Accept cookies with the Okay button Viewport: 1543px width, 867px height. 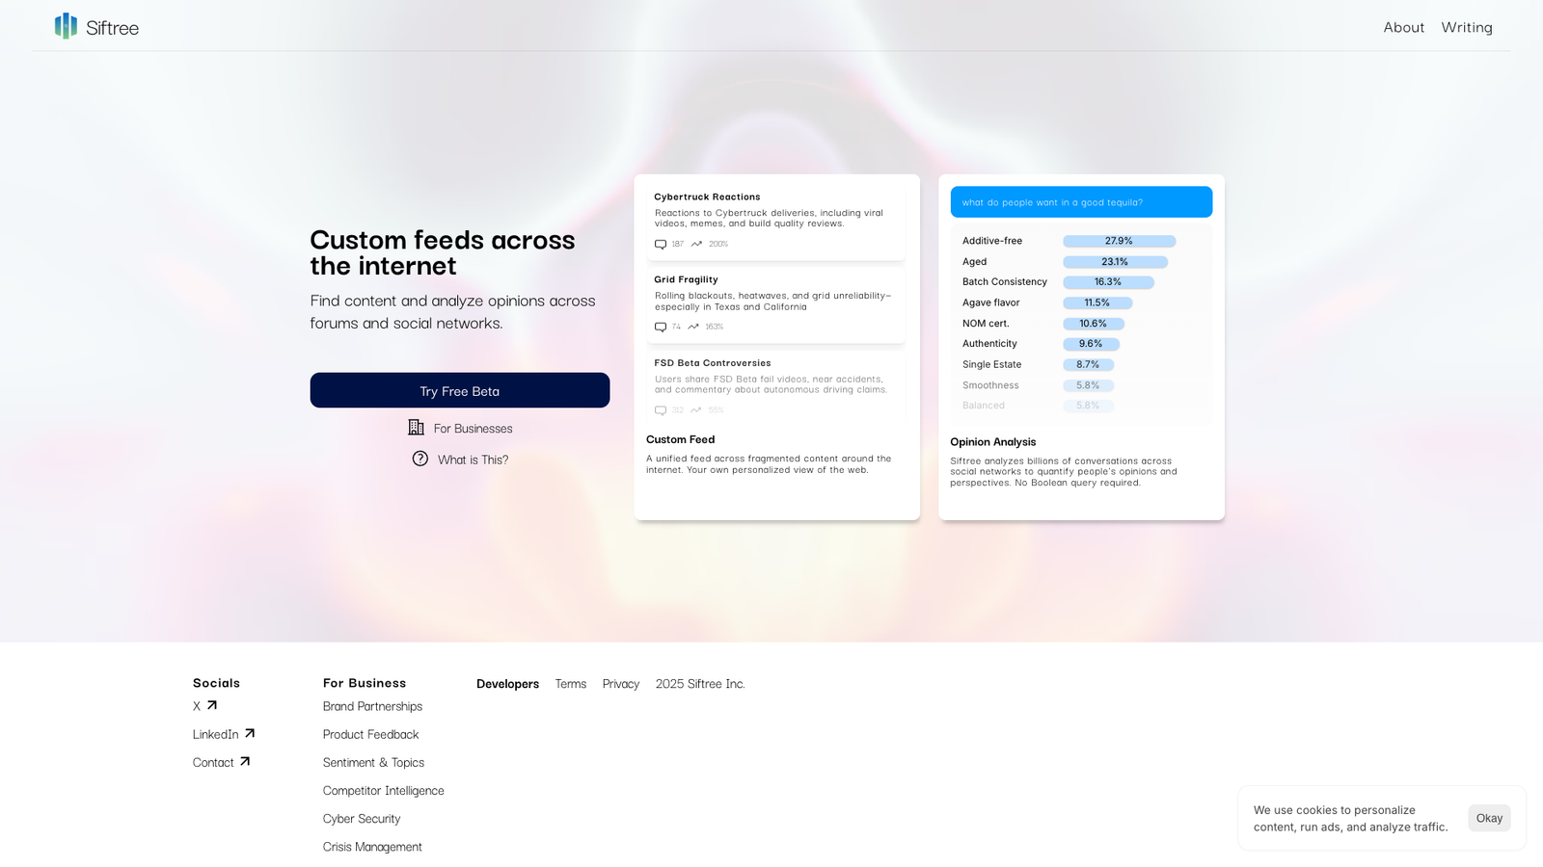click(1489, 818)
